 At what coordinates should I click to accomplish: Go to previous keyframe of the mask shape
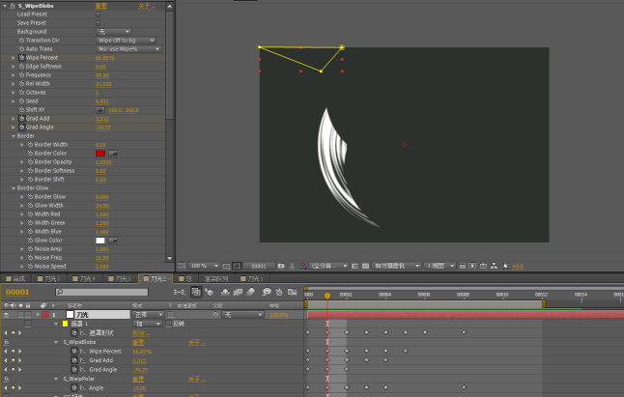(6, 333)
